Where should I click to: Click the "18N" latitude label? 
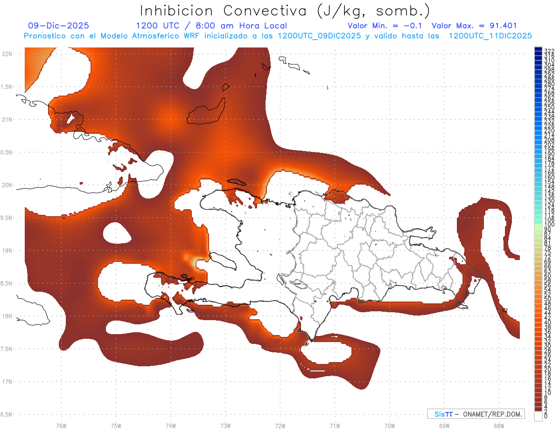[7, 316]
